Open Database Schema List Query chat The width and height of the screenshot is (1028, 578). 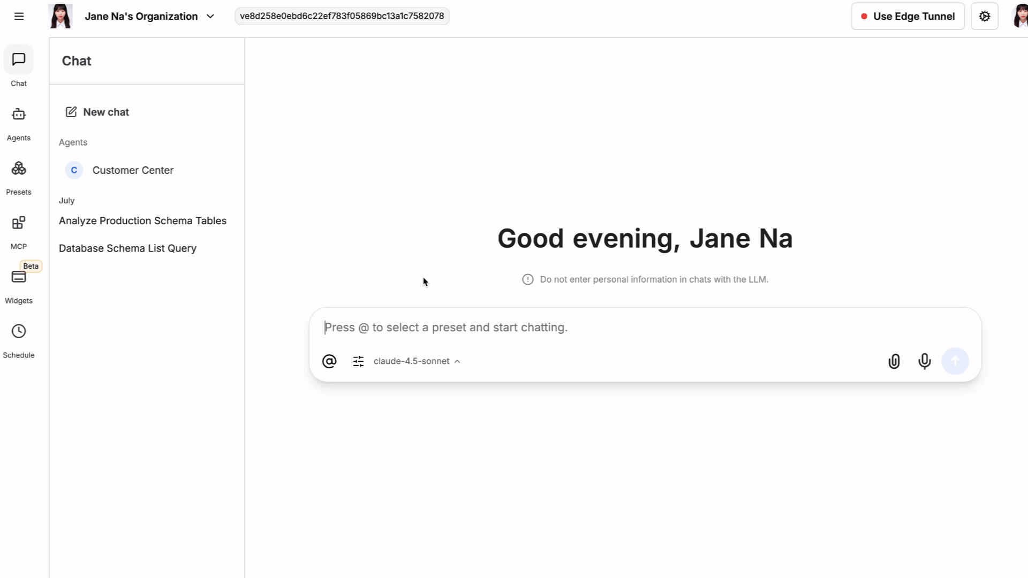point(127,248)
